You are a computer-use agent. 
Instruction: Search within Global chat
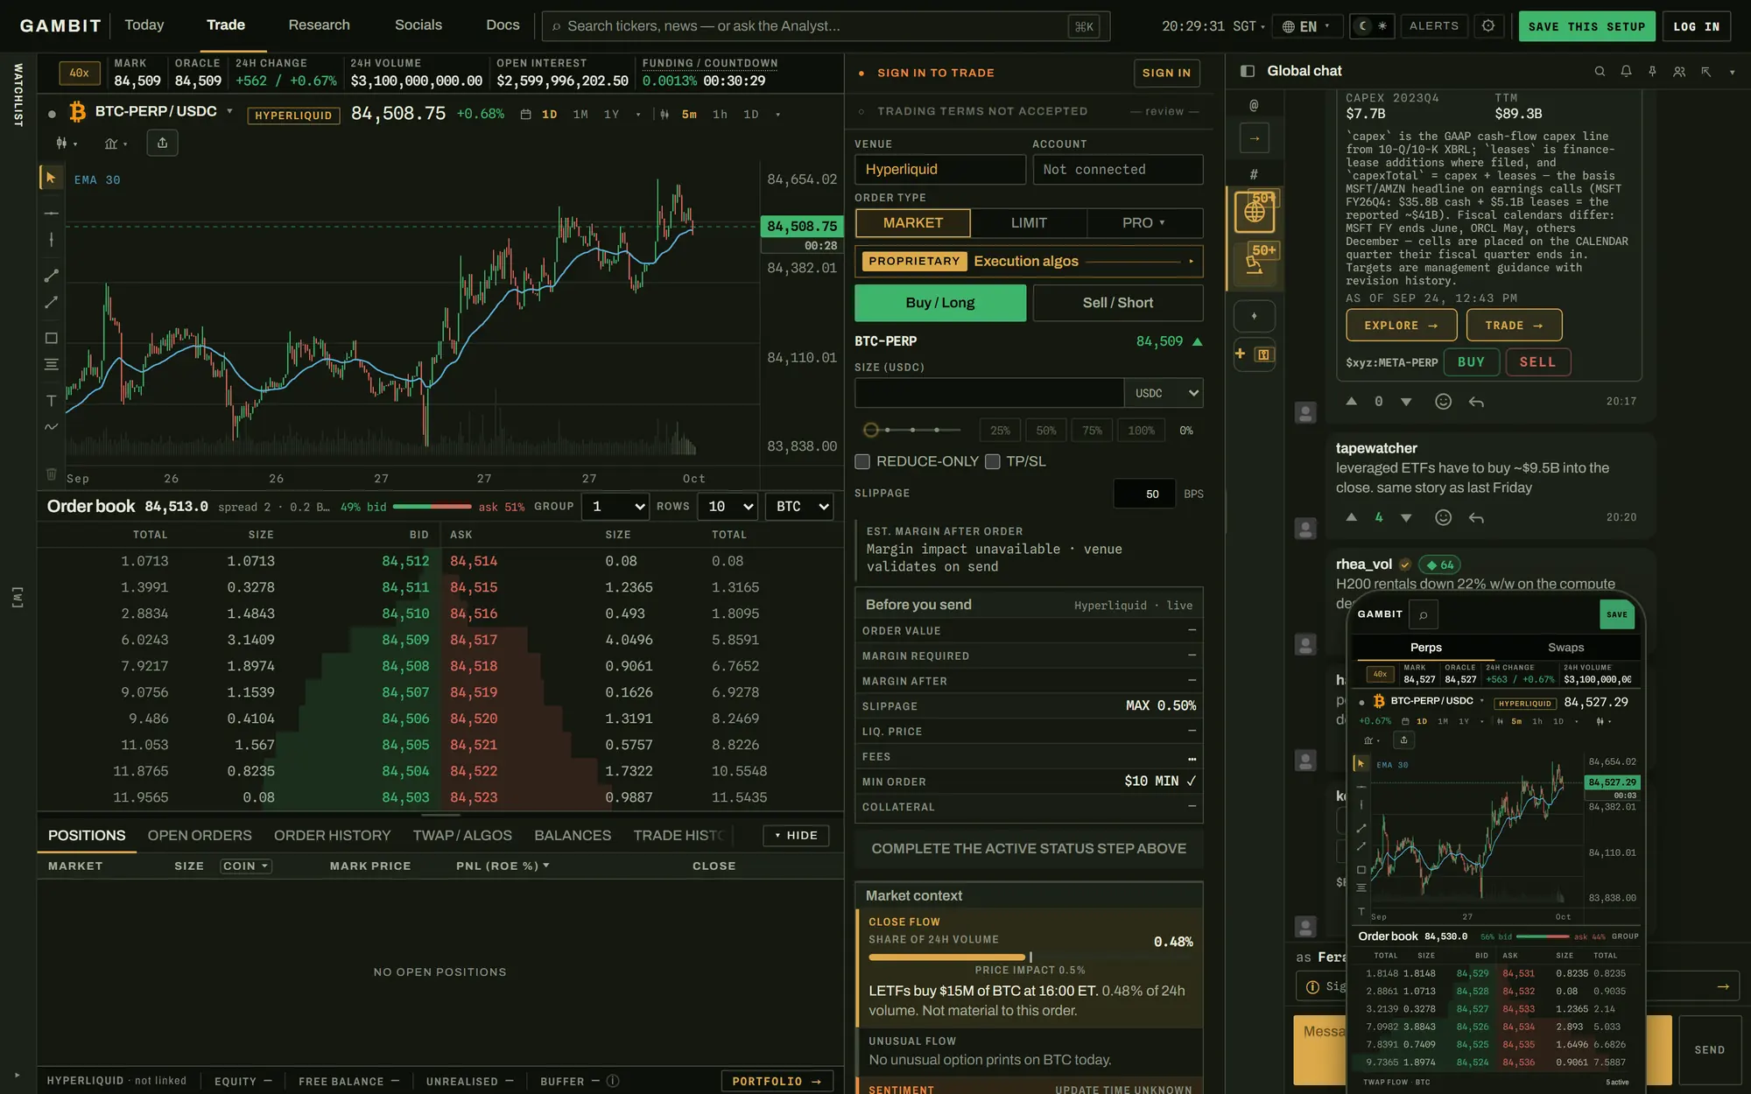pyautogui.click(x=1600, y=72)
